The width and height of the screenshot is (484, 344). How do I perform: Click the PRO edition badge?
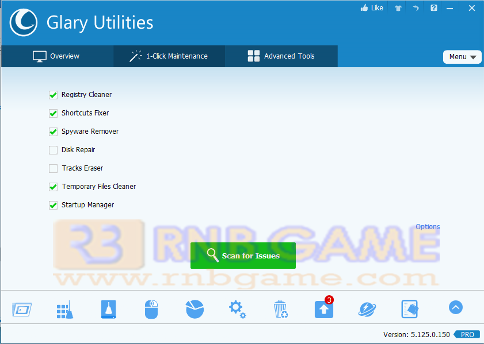(467, 334)
